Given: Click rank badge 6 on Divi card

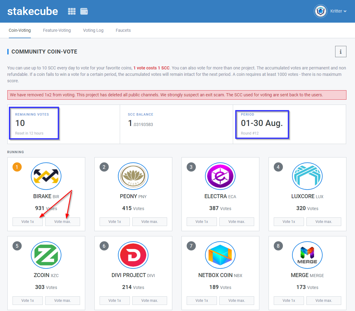Looking at the screenshot, I should [104, 246].
